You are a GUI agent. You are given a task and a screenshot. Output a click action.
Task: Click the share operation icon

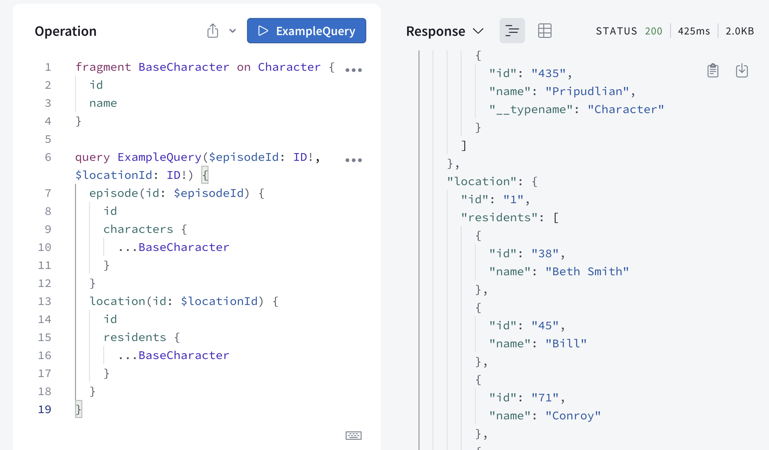213,31
